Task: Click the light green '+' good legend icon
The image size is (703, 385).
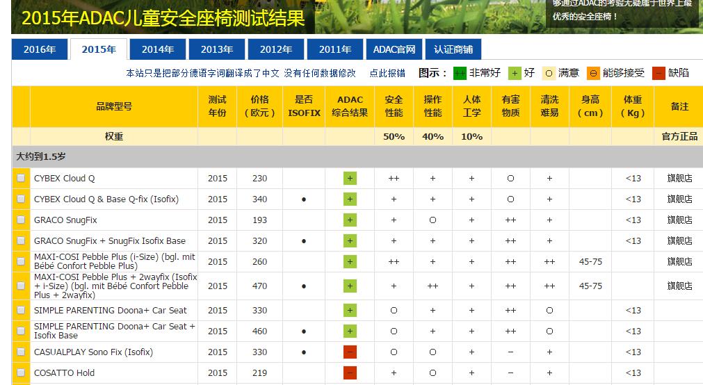Action: point(515,73)
